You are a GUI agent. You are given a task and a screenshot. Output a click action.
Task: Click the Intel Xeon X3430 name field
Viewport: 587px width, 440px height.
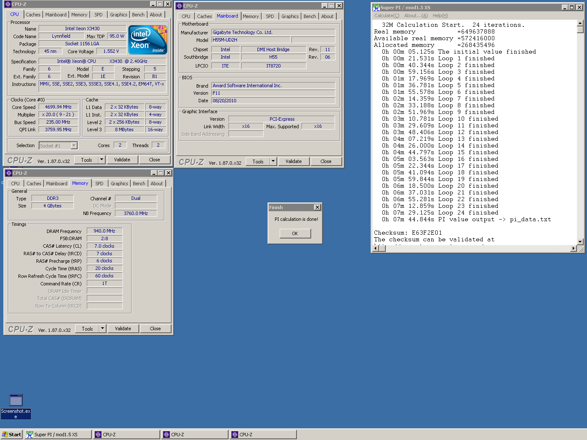pos(82,28)
